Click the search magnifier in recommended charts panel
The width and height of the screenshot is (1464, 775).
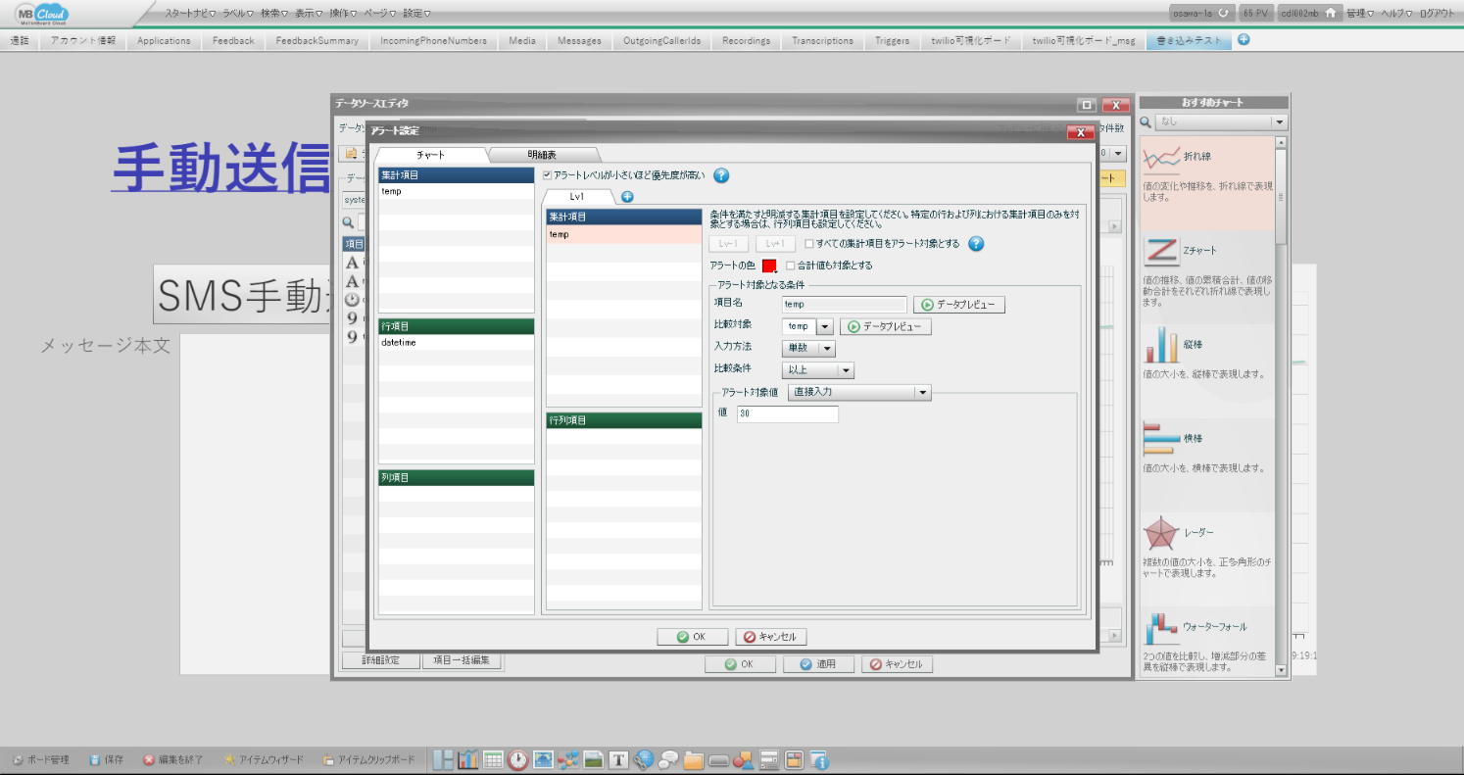1146,122
